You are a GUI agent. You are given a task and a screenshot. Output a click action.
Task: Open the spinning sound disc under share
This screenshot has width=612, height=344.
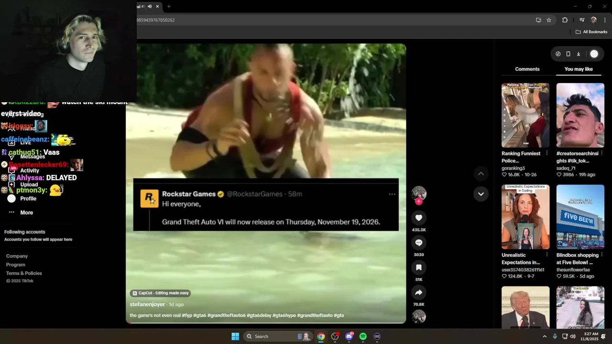click(x=419, y=316)
